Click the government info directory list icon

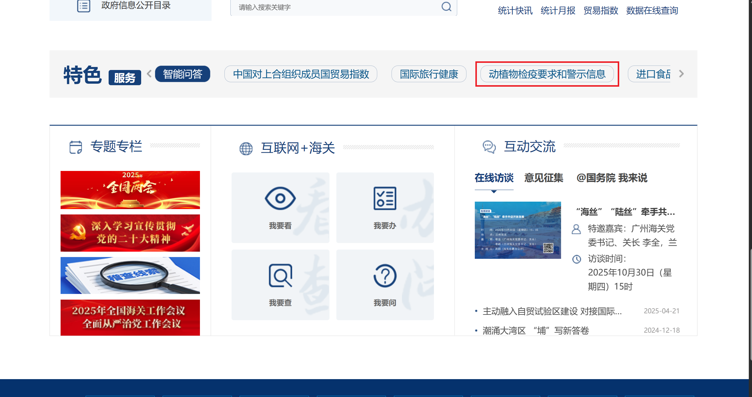coord(84,6)
